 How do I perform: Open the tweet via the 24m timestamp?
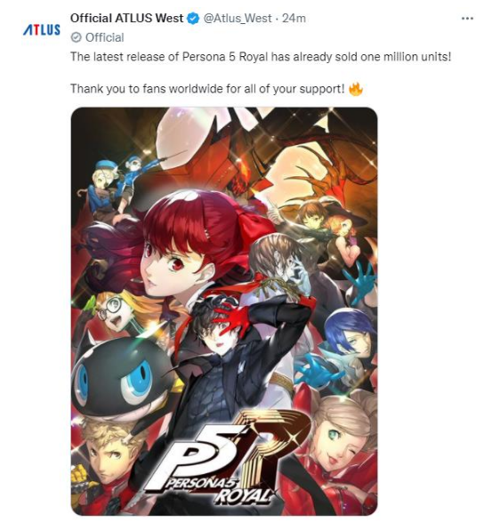294,18
